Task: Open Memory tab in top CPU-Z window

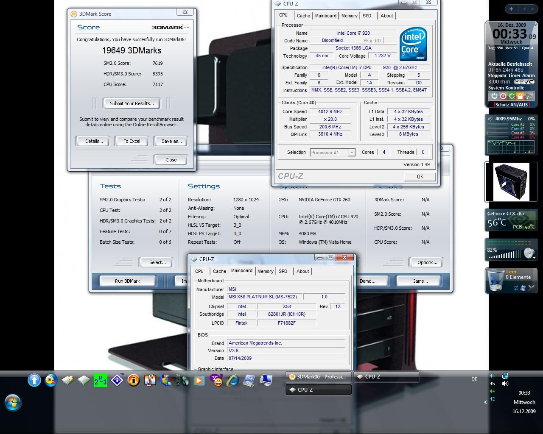Action: pyautogui.click(x=349, y=16)
